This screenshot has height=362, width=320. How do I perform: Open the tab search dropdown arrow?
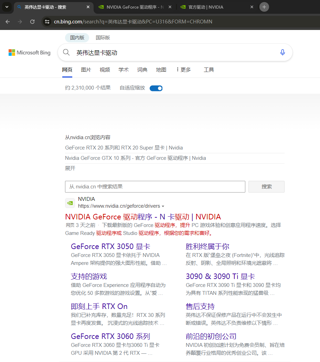point(7,7)
